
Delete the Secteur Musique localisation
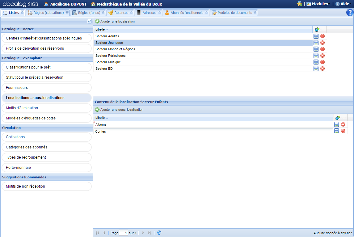[x=322, y=62]
